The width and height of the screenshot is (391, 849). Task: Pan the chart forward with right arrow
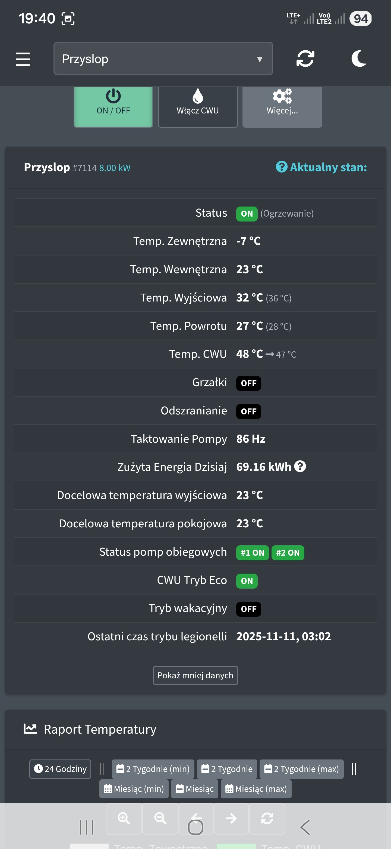pos(231,818)
